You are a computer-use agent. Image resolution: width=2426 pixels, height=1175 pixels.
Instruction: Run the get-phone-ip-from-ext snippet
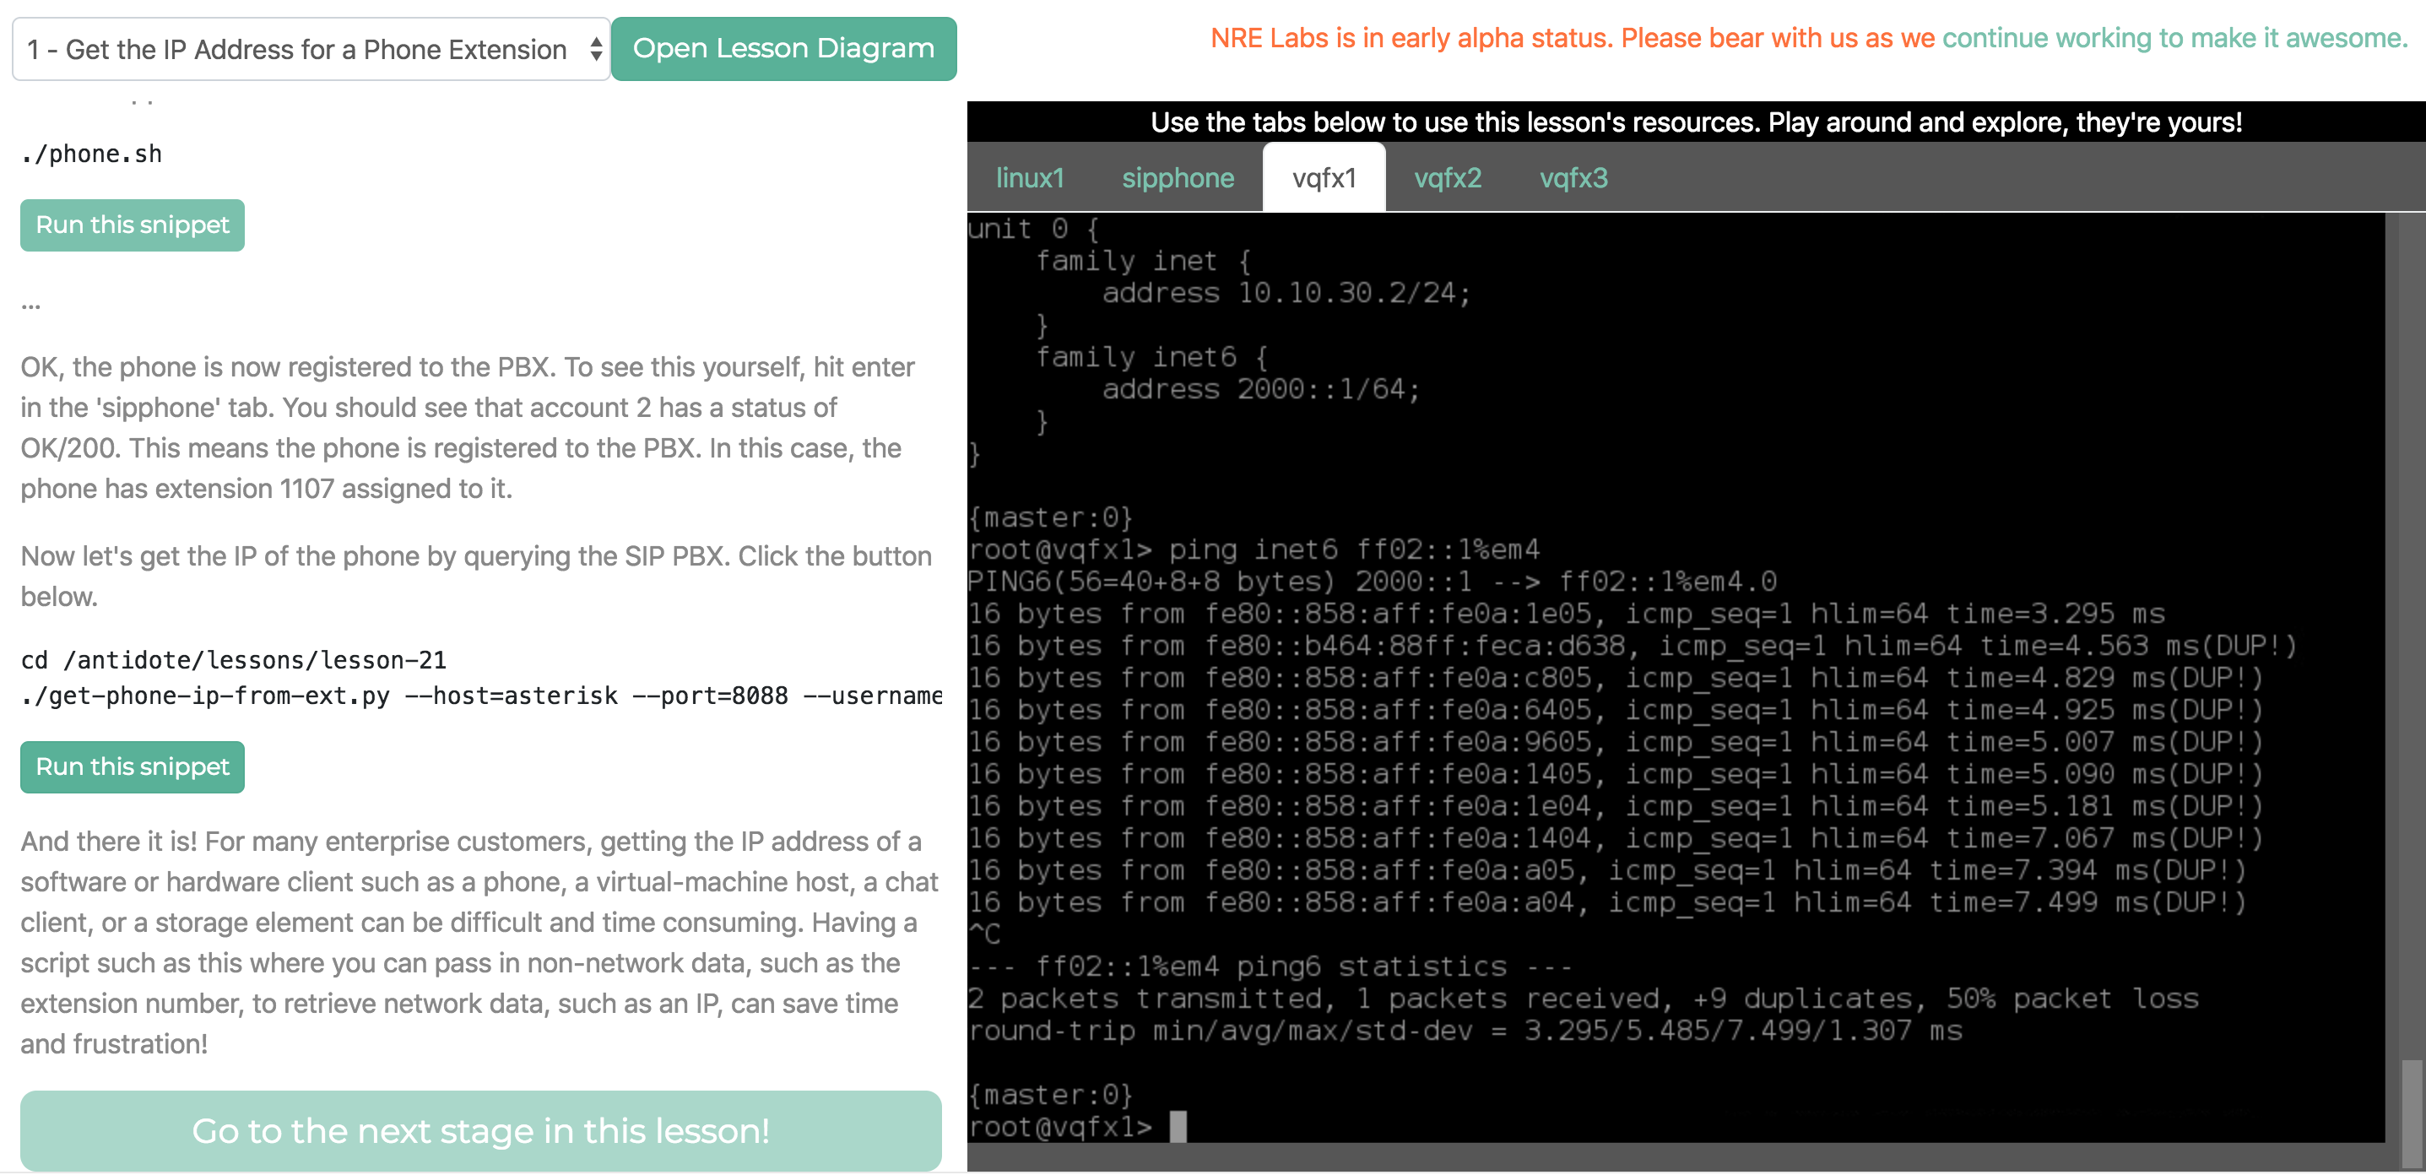tap(132, 766)
